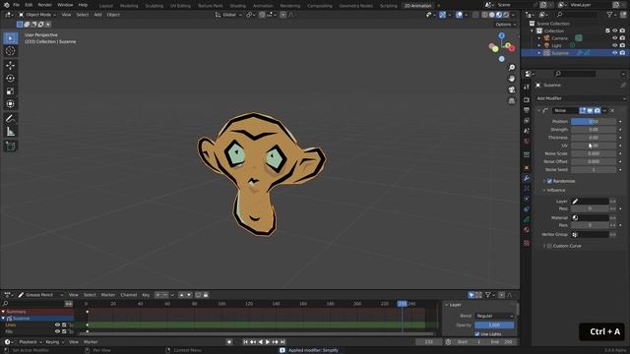Viewport: 630px width, 354px height.
Task: Click the viewport zoom magnifier icon
Action: [512, 68]
